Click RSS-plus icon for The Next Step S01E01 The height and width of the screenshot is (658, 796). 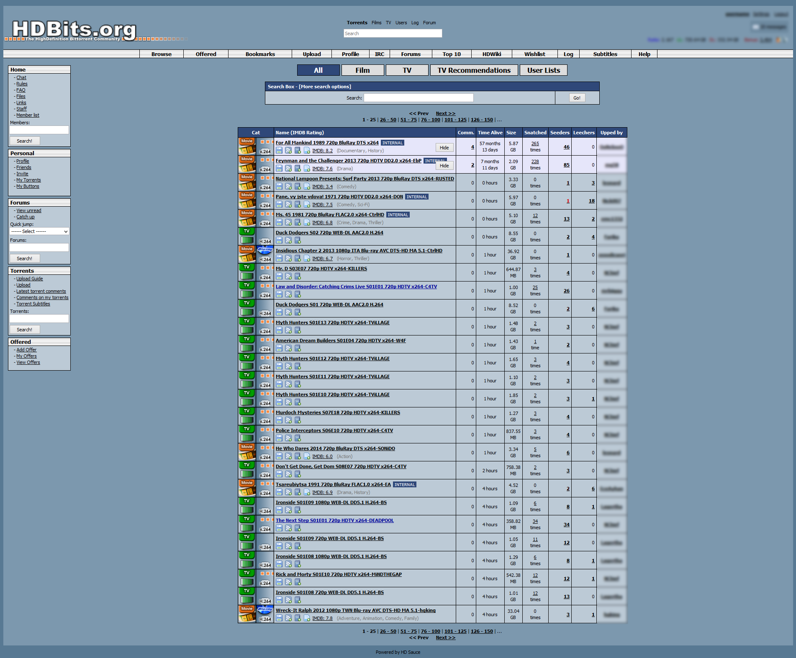[x=288, y=528]
